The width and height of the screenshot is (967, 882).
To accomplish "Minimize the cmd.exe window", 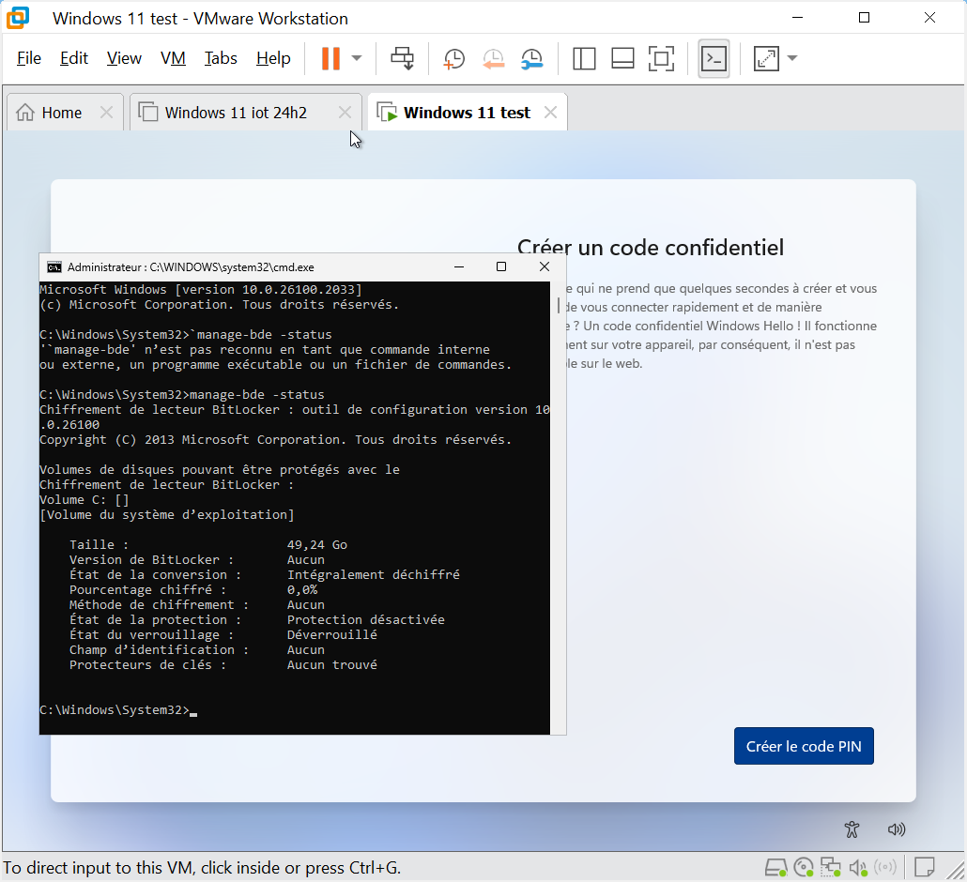I will tap(459, 266).
